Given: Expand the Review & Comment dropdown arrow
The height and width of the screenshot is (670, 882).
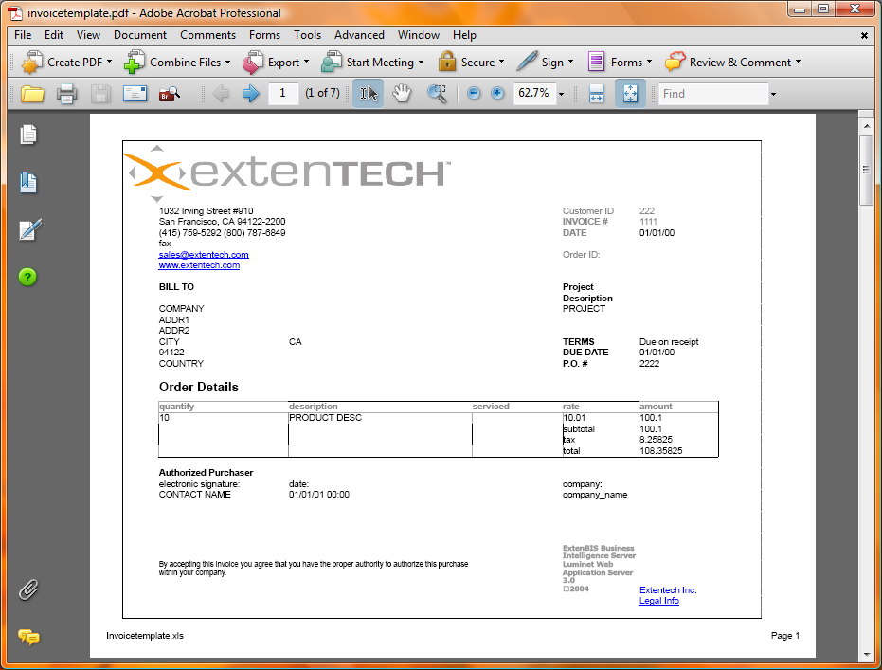Looking at the screenshot, I should coord(799,62).
